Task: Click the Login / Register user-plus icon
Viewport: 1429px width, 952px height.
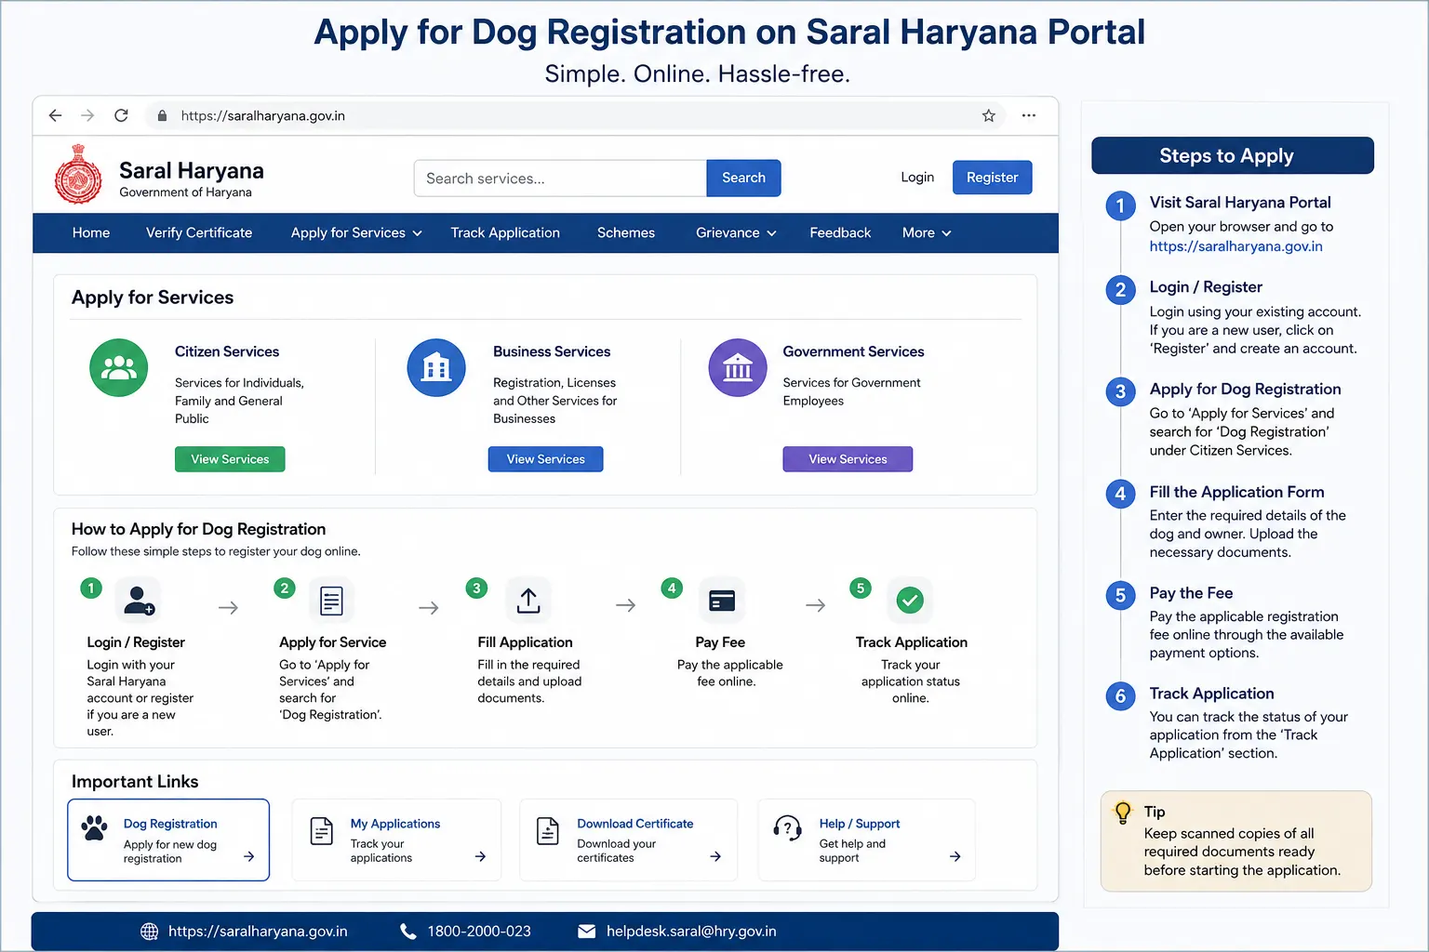Action: click(139, 601)
